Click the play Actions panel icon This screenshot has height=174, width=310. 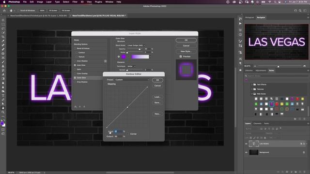tap(240, 24)
